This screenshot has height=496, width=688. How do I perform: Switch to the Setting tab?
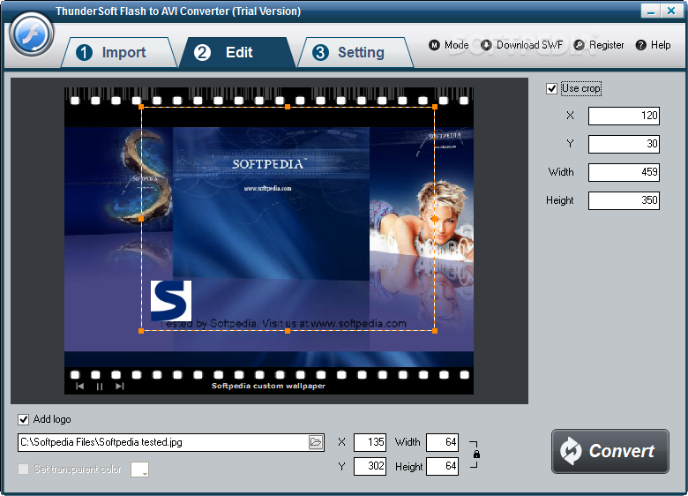click(355, 52)
